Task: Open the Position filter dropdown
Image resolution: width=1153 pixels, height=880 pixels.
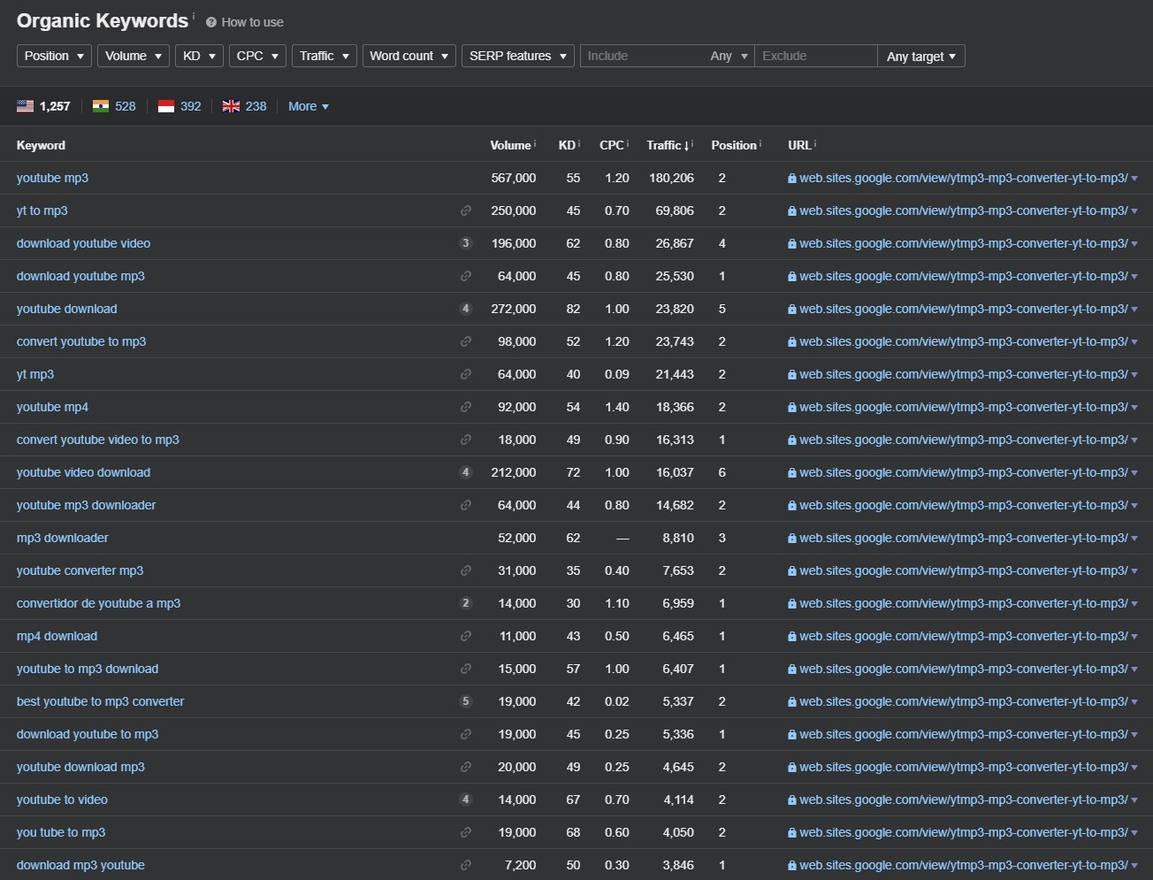Action: [x=54, y=56]
